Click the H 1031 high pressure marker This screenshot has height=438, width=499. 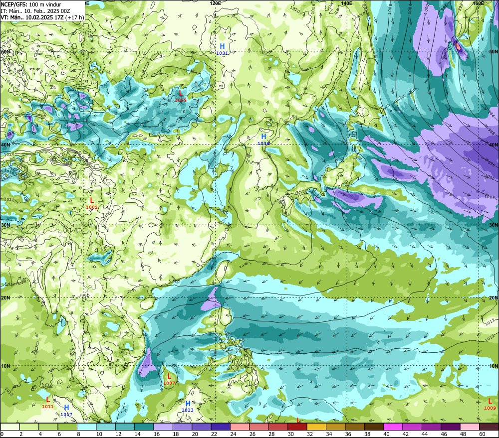[x=222, y=49]
